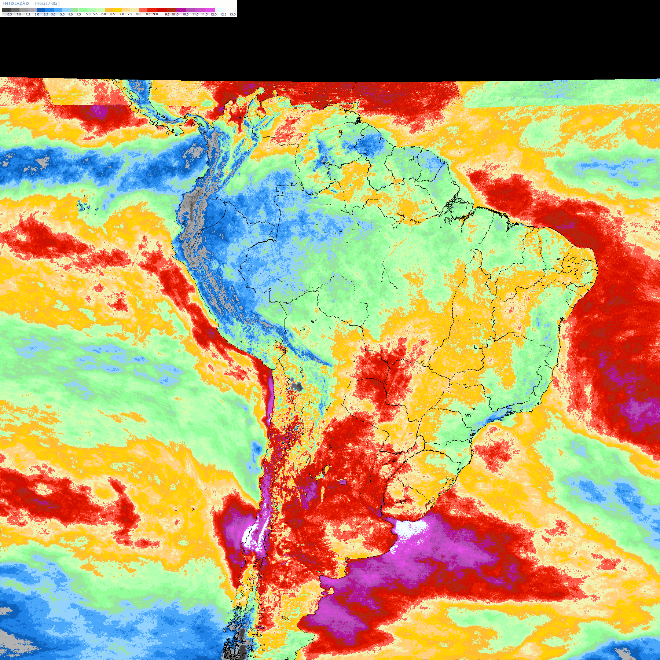The height and width of the screenshot is (660, 660).
Task: Click the 1.5 legend value
Action: coord(28,14)
